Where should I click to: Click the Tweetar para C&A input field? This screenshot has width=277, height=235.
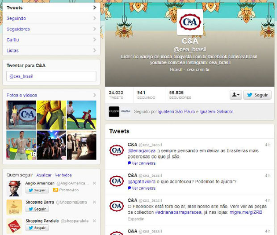coord(51,76)
